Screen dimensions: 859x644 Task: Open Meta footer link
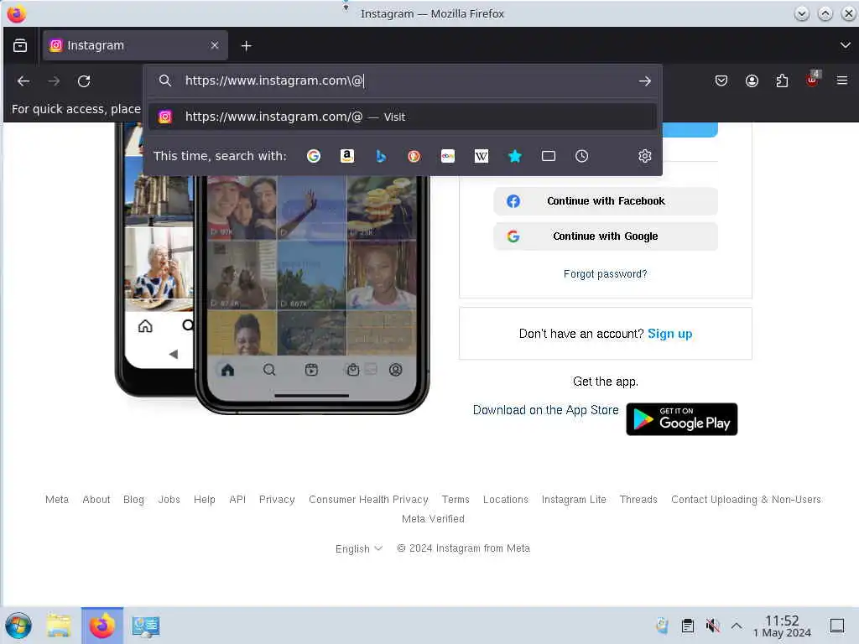point(57,500)
